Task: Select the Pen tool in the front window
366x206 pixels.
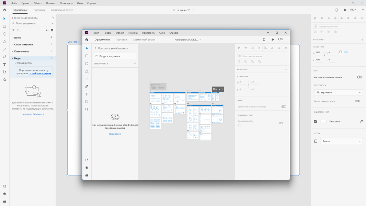Action: point(87,86)
